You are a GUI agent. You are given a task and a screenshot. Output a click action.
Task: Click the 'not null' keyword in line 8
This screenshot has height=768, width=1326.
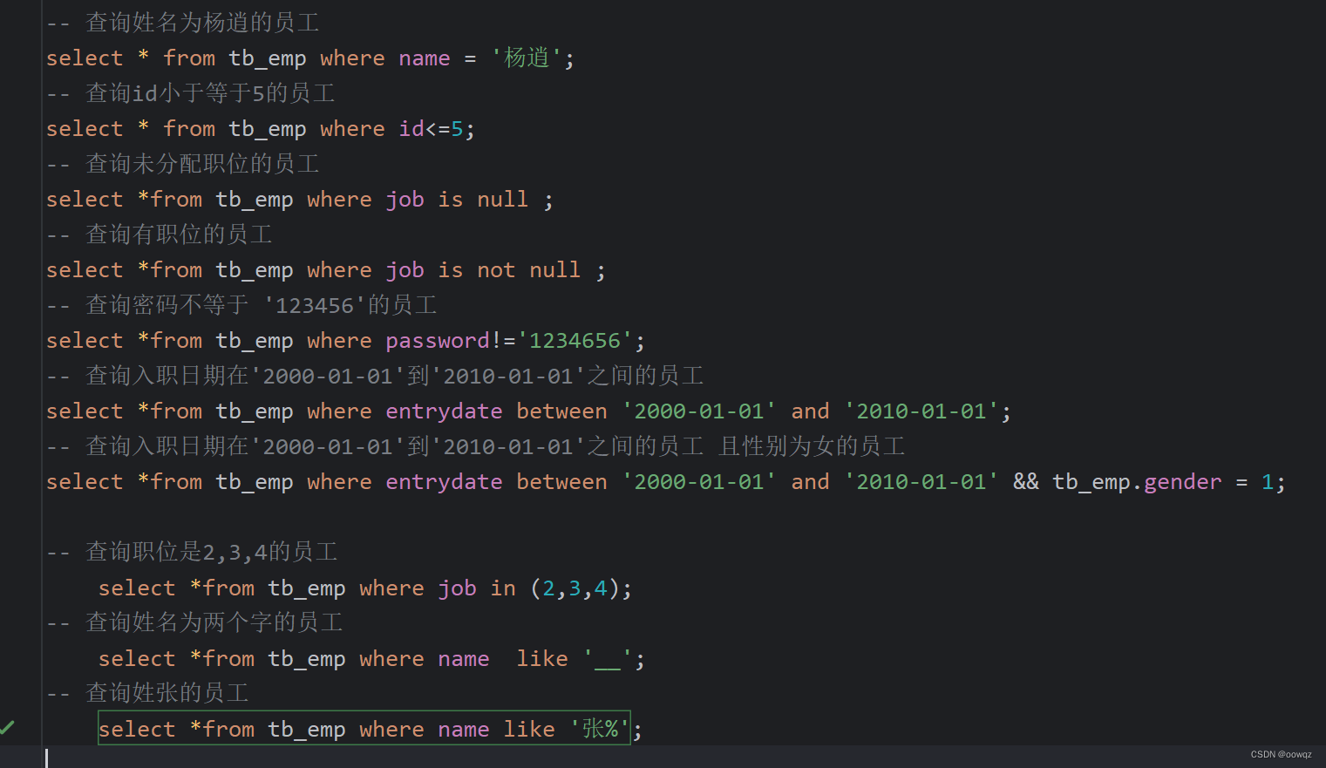point(527,269)
